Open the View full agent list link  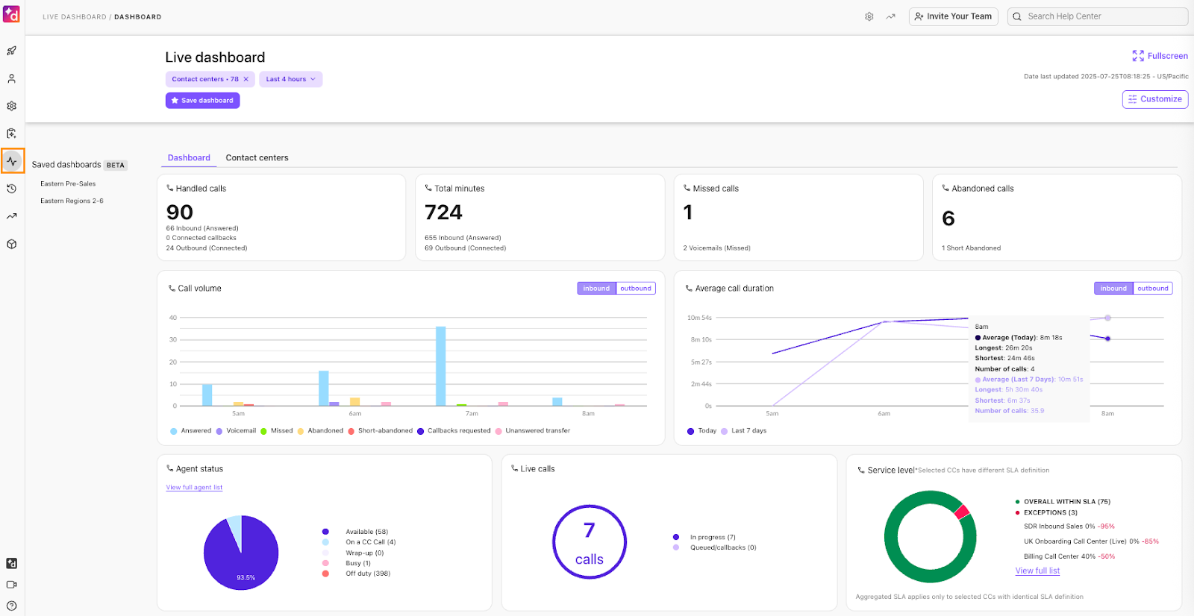click(194, 488)
